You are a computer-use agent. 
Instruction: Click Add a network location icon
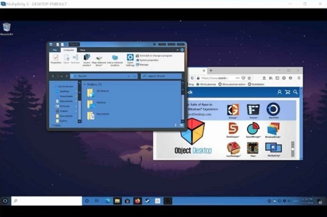[x=115, y=58]
